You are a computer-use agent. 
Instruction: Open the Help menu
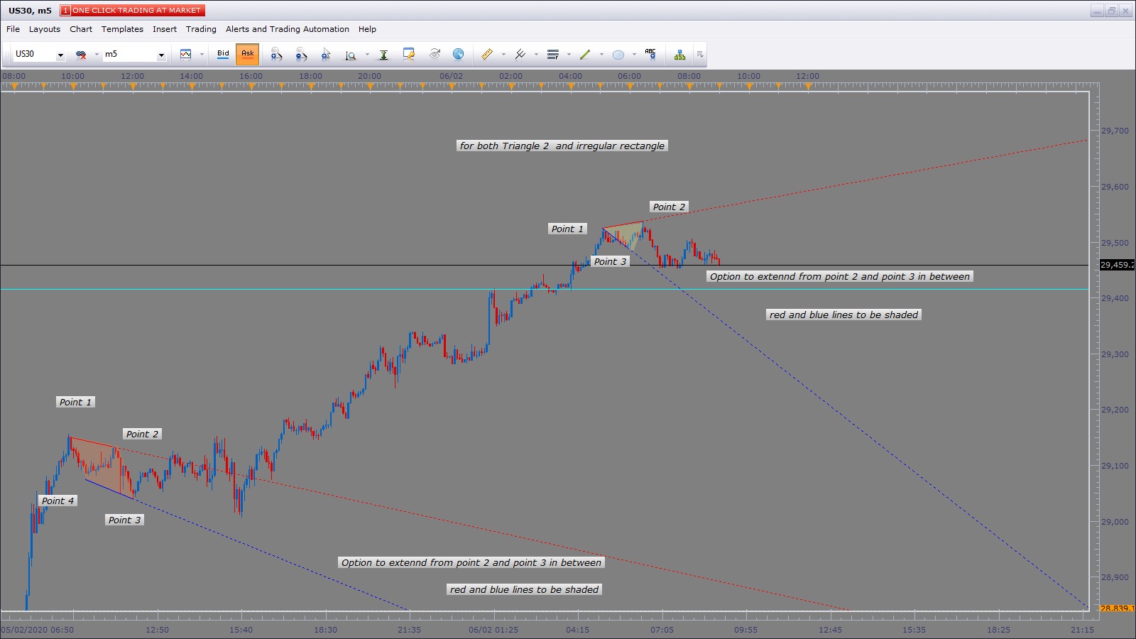(367, 29)
